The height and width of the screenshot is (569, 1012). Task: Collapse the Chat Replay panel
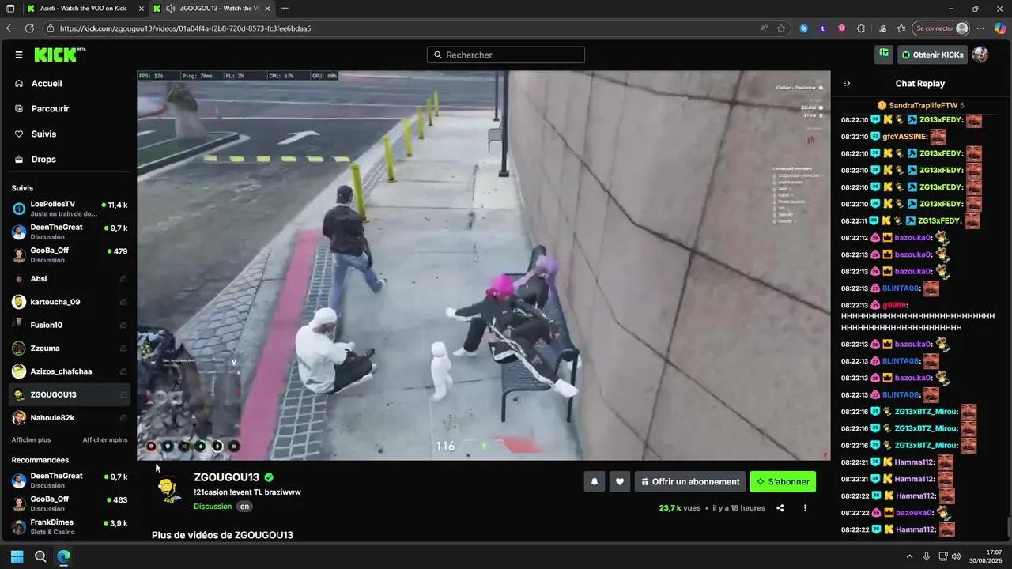pyautogui.click(x=847, y=83)
